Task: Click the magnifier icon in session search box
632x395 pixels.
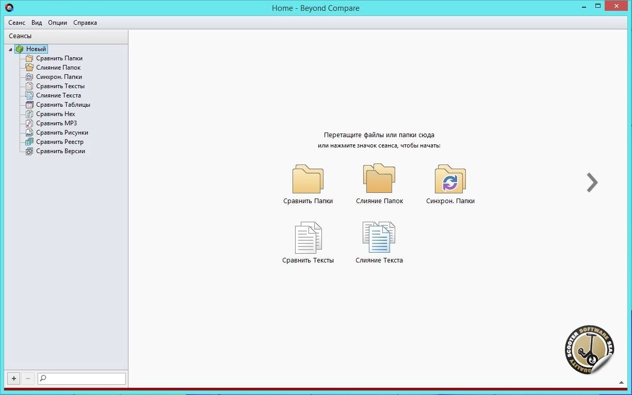Action: pyautogui.click(x=43, y=378)
